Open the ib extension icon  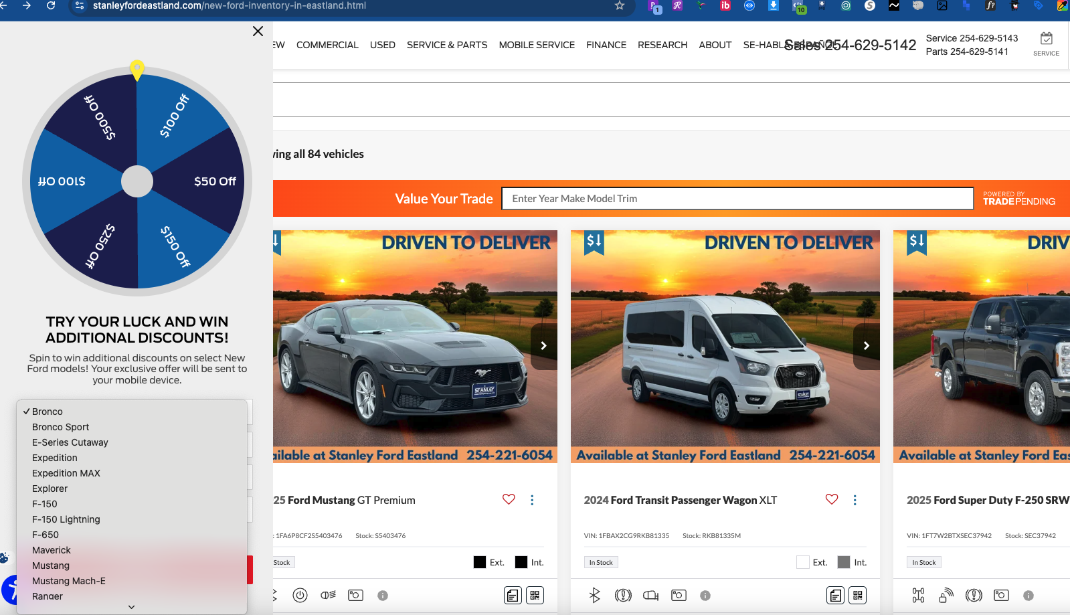725,5
